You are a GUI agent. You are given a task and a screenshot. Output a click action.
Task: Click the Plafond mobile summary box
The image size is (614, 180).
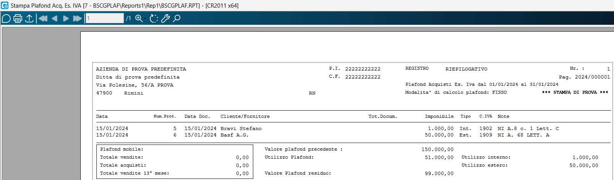[x=174, y=161]
